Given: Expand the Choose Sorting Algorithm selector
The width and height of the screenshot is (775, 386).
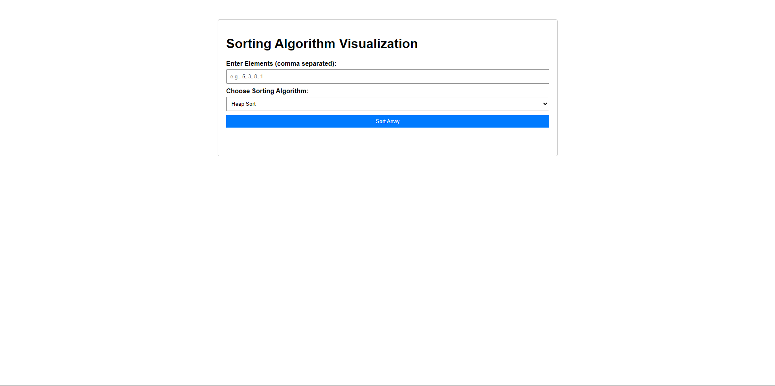Looking at the screenshot, I should (387, 104).
